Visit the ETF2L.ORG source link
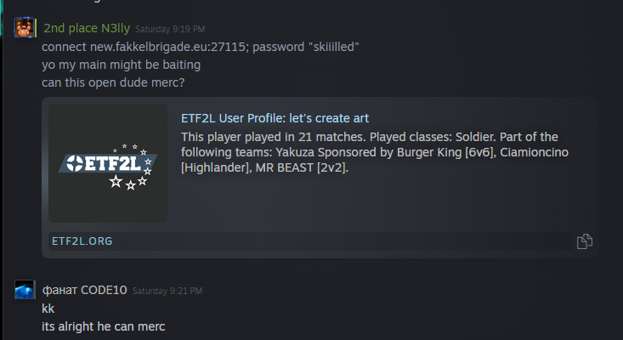623x340 pixels. (x=82, y=241)
